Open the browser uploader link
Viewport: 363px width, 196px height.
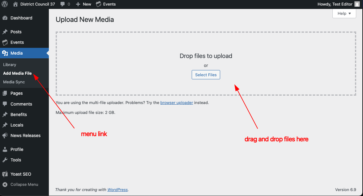click(x=177, y=102)
